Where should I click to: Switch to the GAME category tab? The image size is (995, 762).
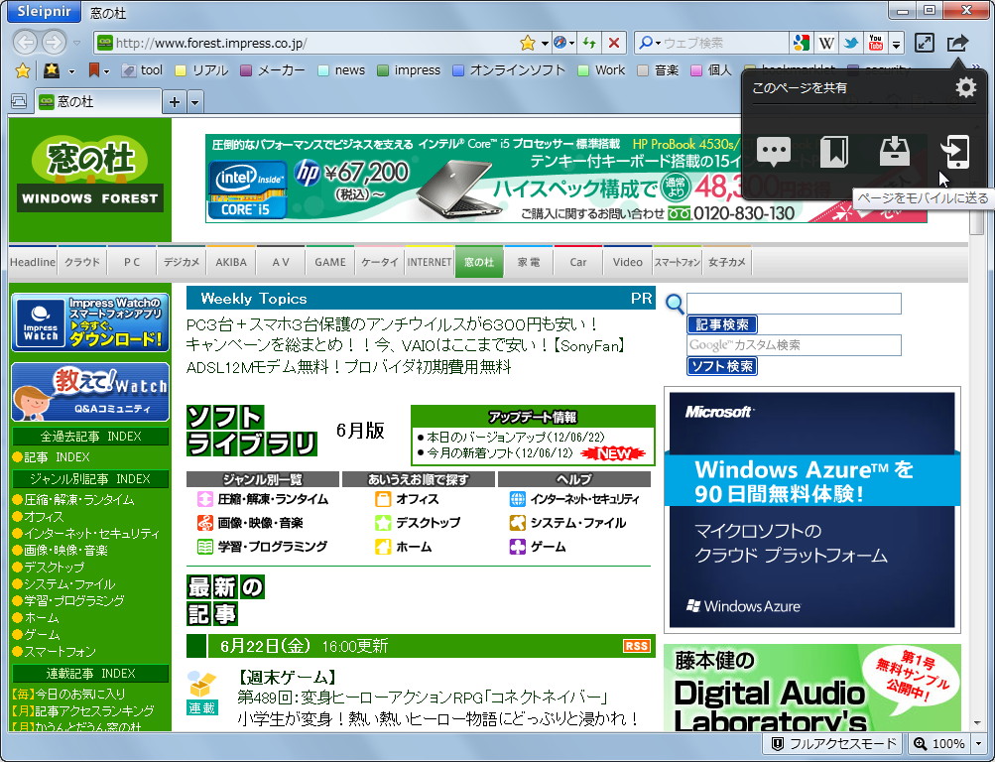(329, 261)
